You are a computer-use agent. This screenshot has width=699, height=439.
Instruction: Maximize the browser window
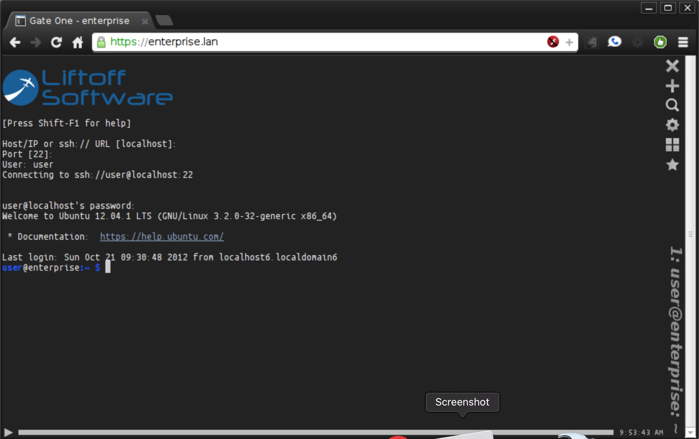tap(668, 7)
